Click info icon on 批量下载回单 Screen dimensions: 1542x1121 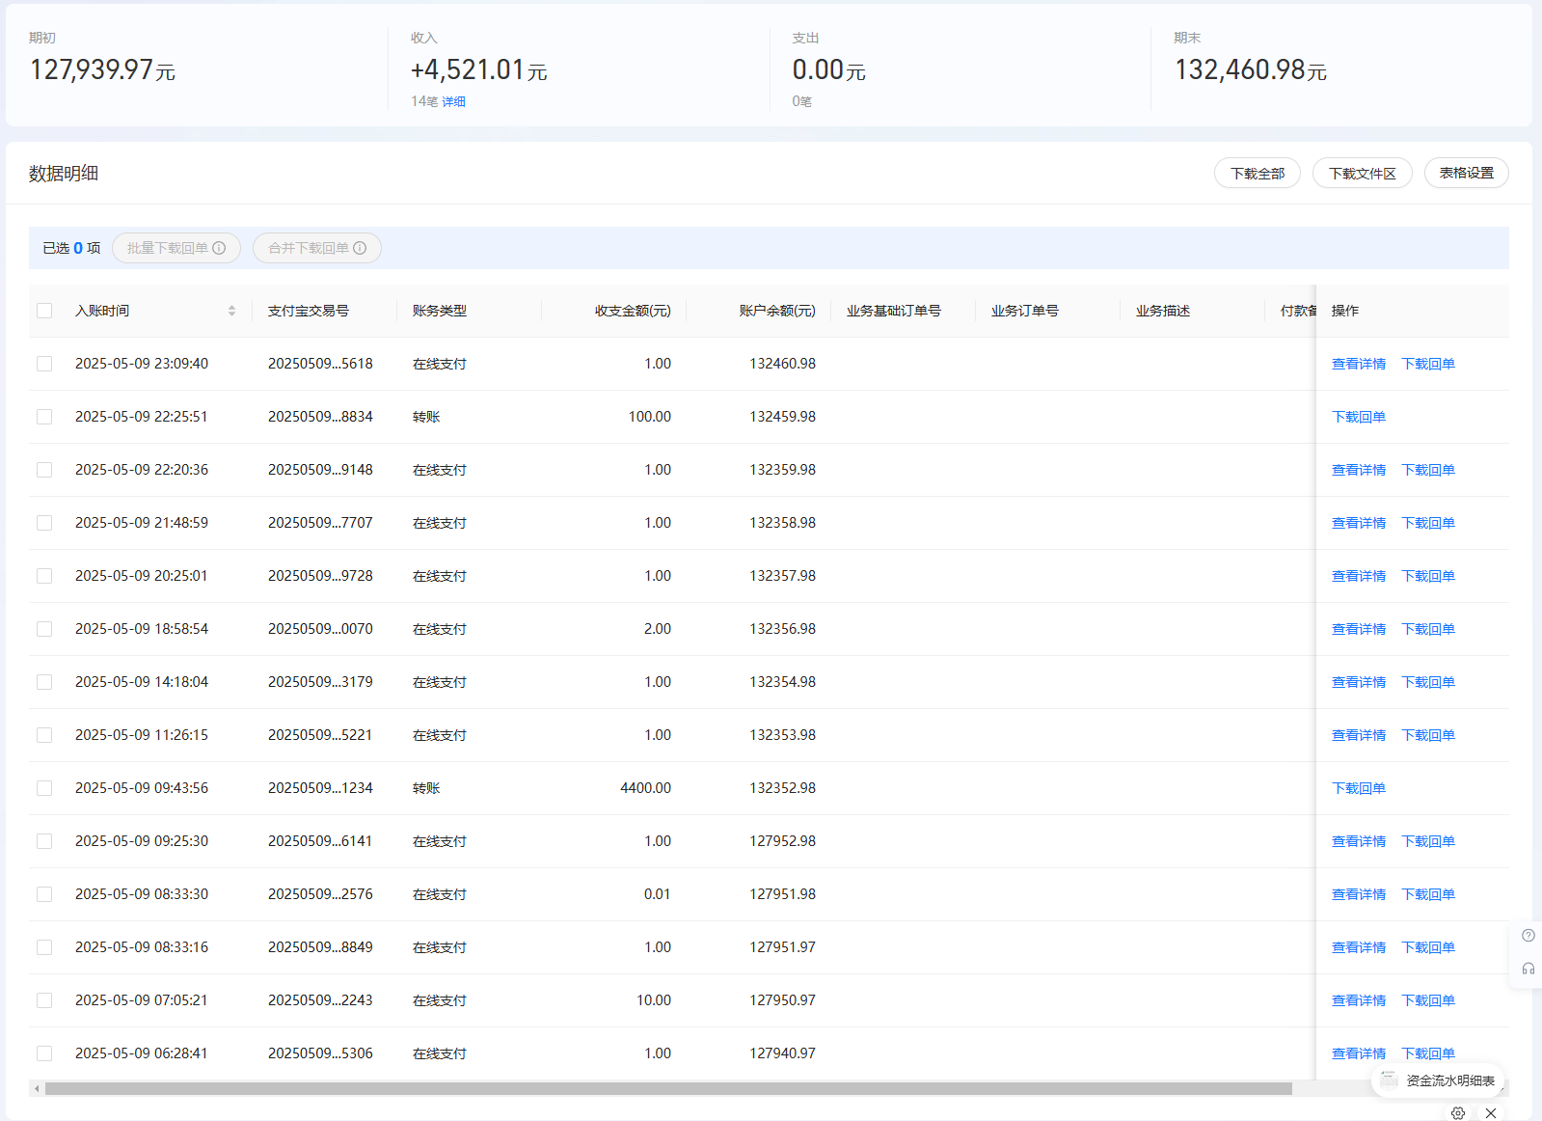click(x=219, y=248)
